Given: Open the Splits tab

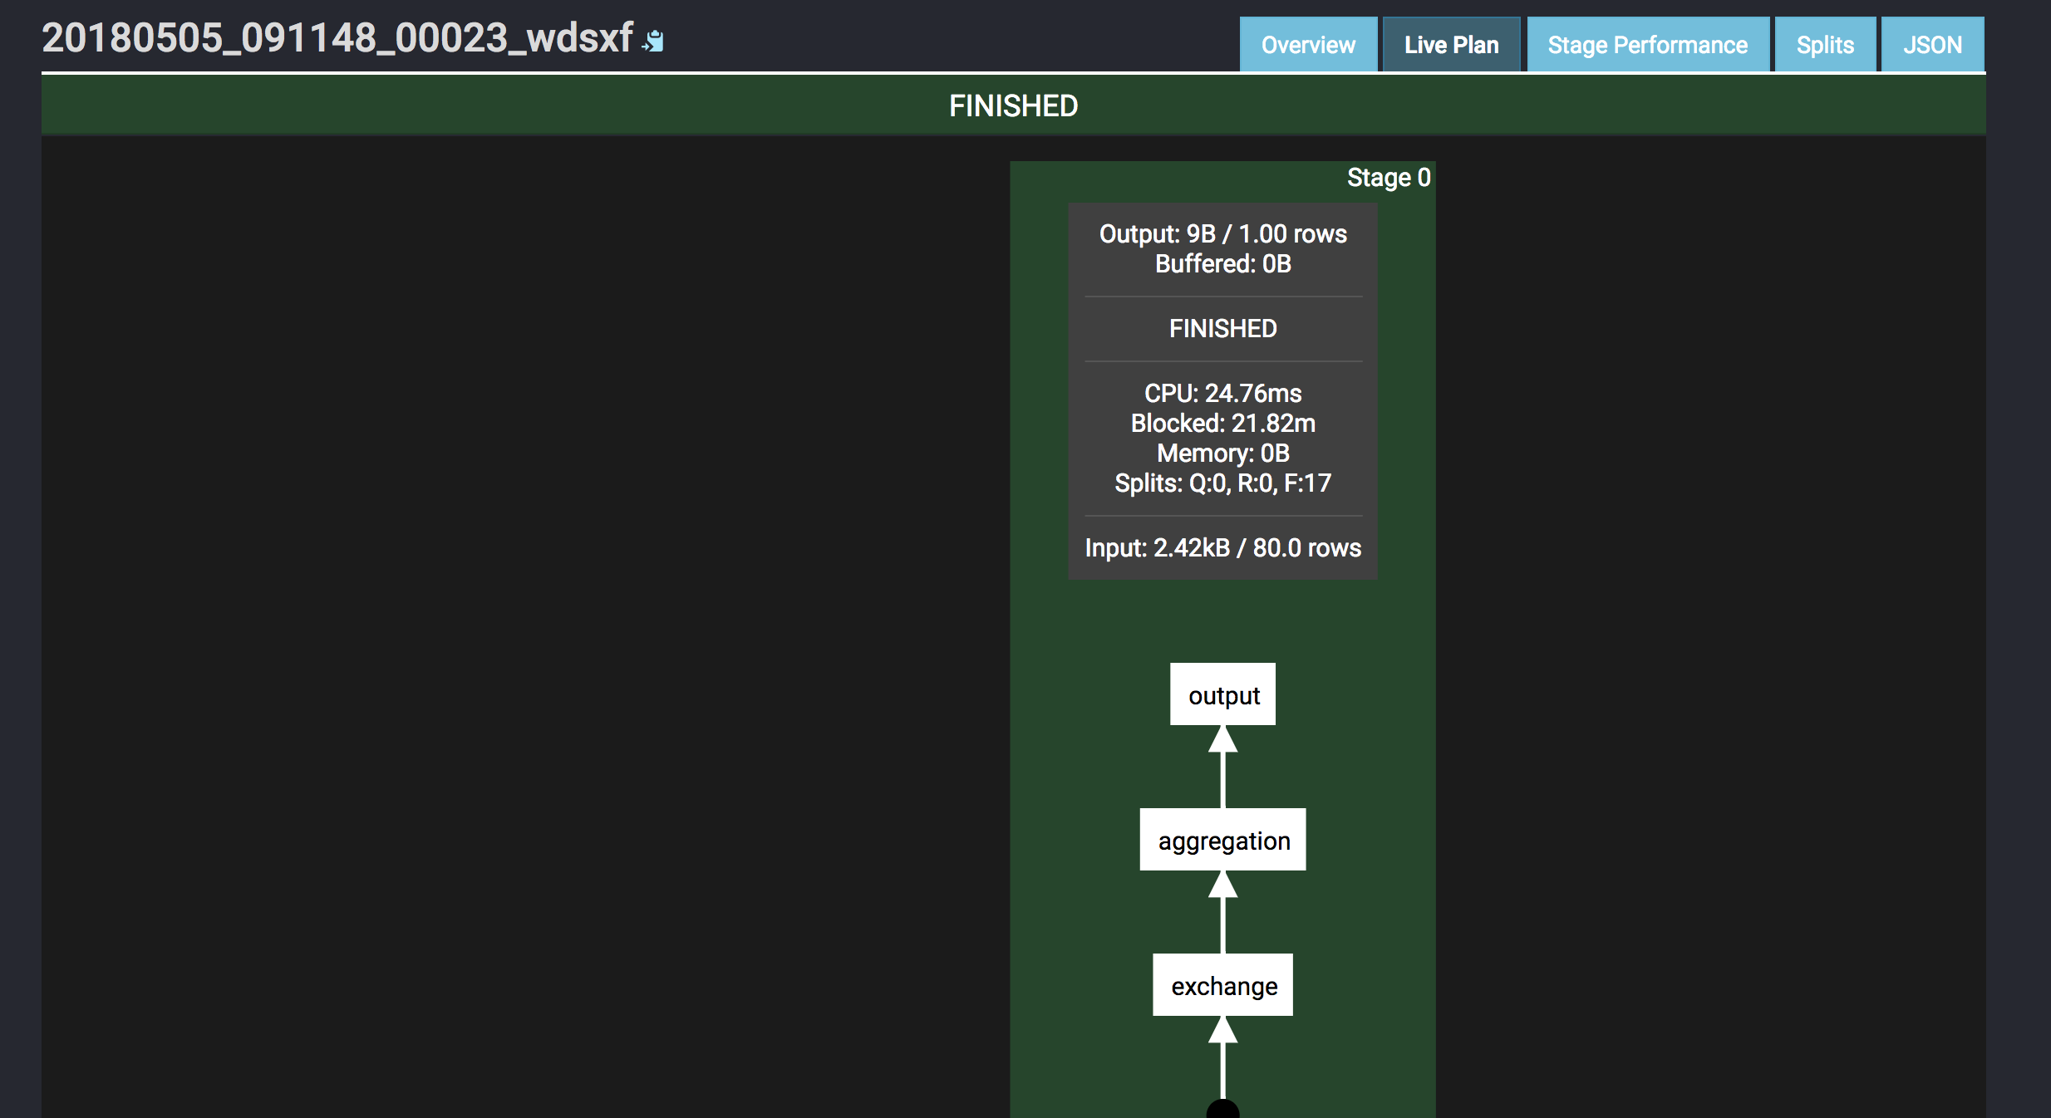Looking at the screenshot, I should pos(1825,45).
